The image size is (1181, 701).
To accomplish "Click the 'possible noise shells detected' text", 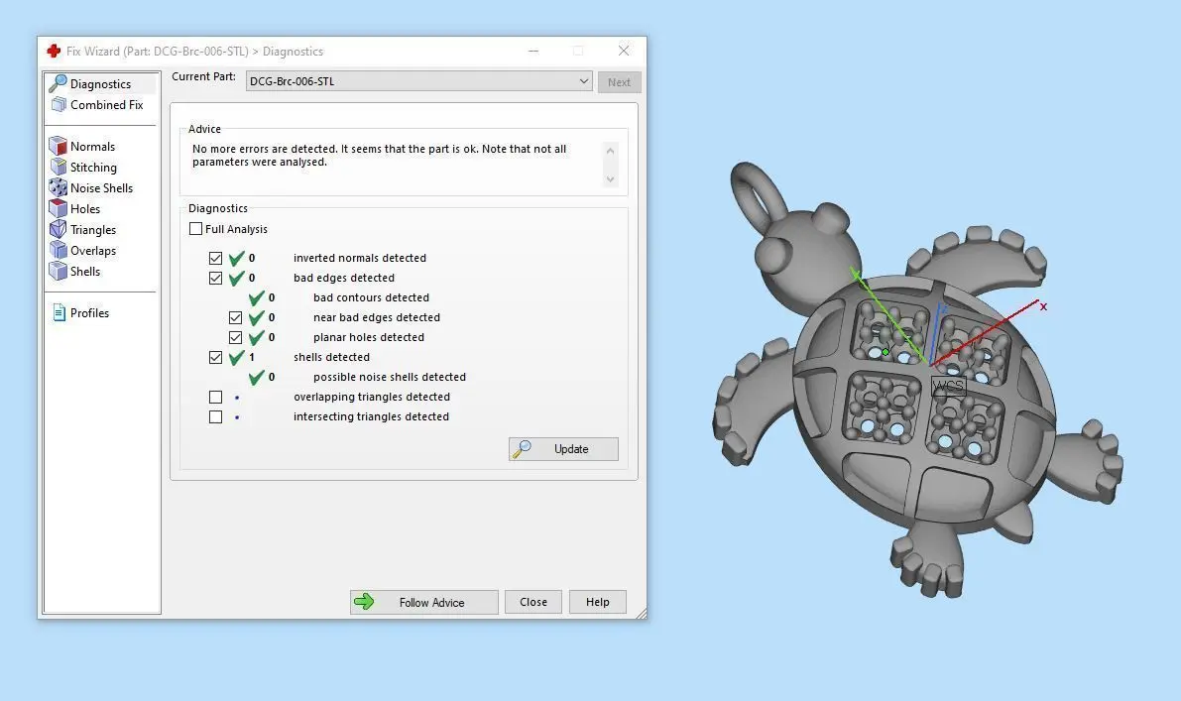I will [x=390, y=377].
